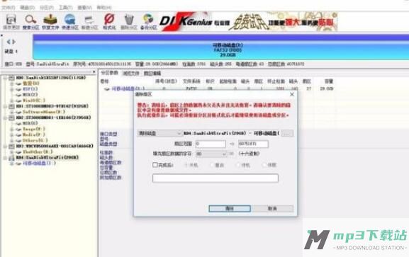Open the 分区(P) menu
The image size is (409, 257).
coord(47,8)
